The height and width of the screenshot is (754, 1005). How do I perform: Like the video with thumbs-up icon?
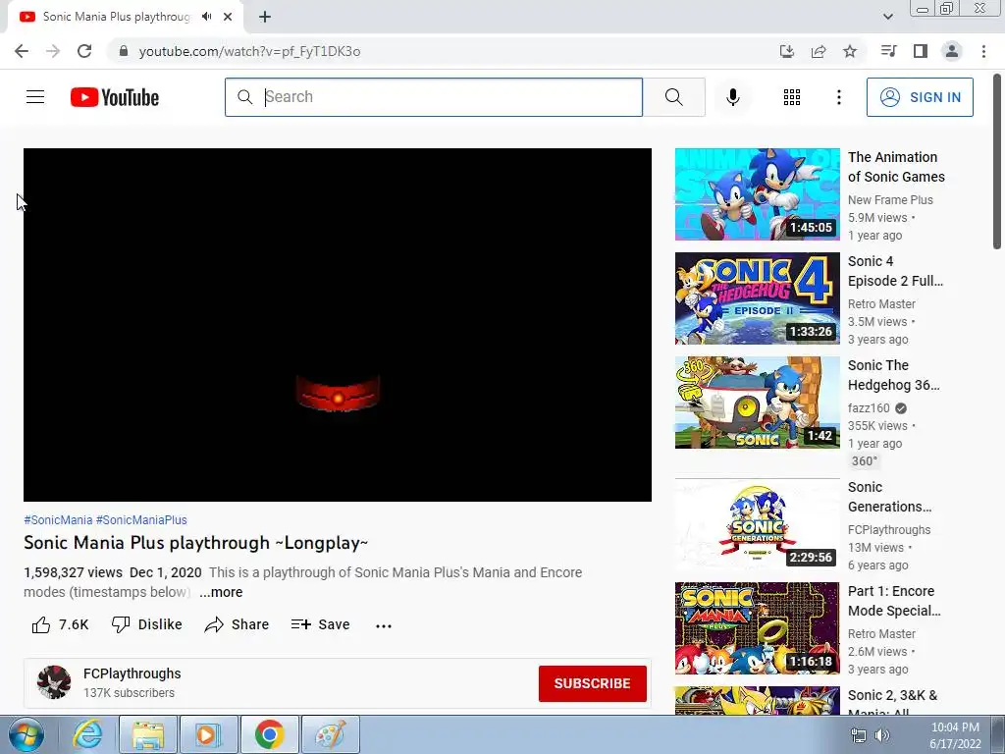click(41, 624)
